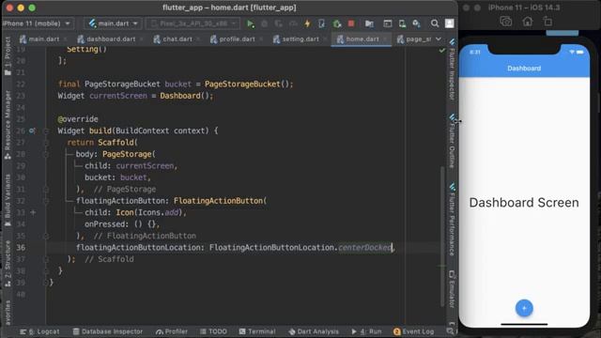This screenshot has height=338, width=601.
Task: Collapse the build method fold at line 26
Action: 46,131
